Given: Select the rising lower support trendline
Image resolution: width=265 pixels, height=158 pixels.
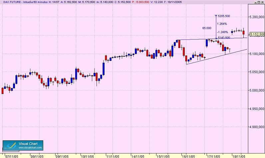Looking at the screenshot, I should [216, 57].
